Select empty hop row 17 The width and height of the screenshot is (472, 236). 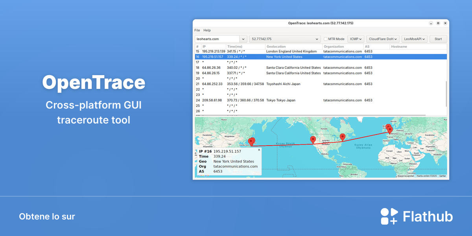[x=321, y=62]
